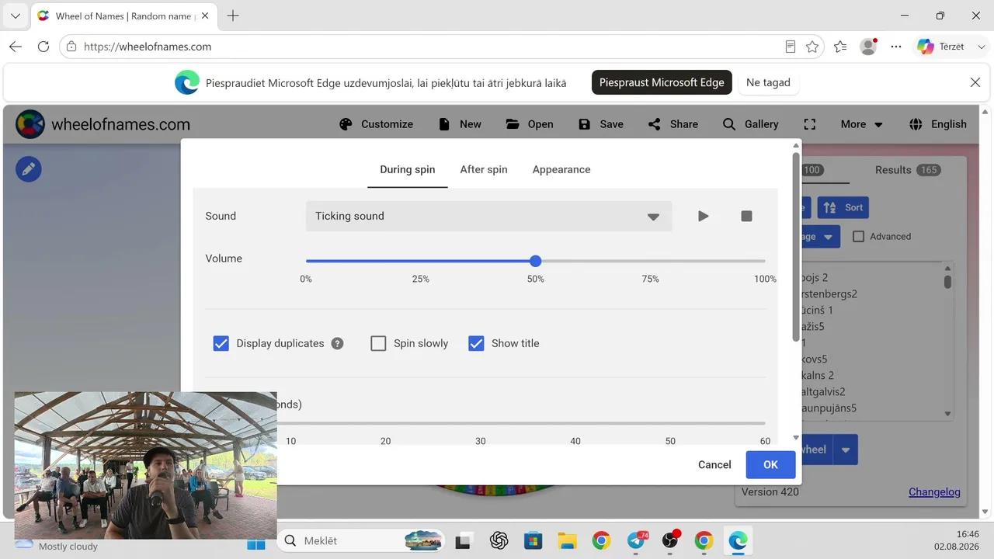This screenshot has height=559, width=994.
Task: Add page to favorites star icon
Action: 812,47
